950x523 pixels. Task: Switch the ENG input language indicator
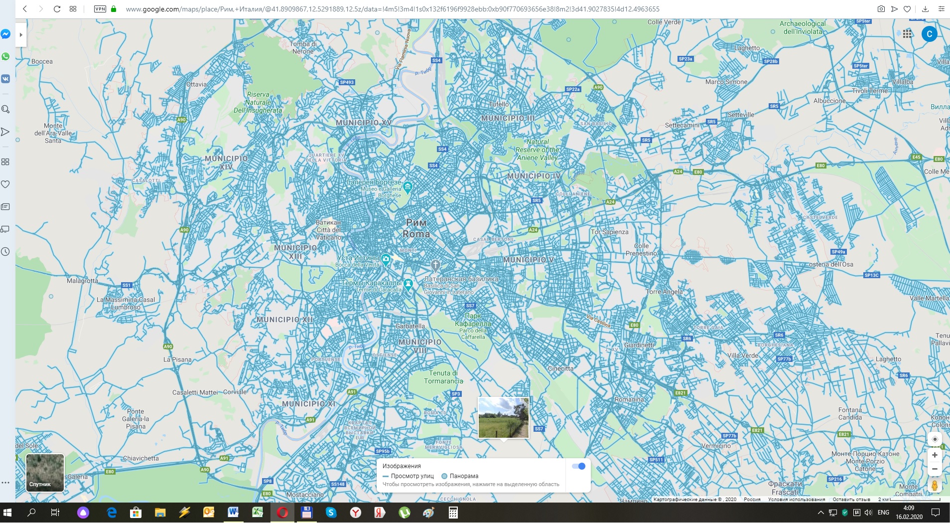[883, 513]
